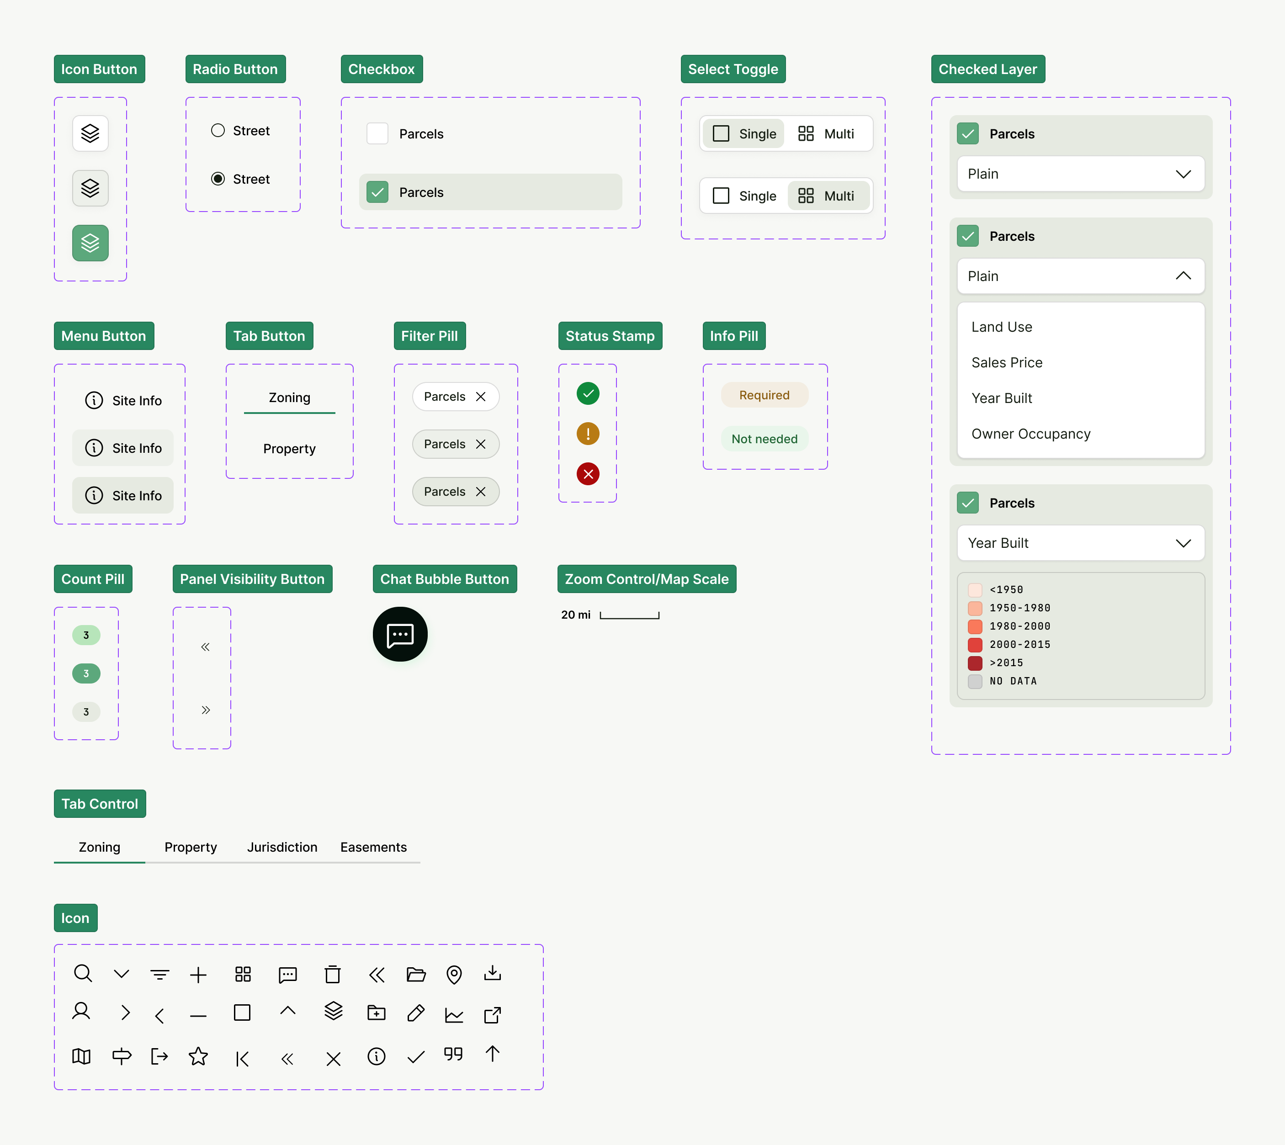Click the line chart icon
Screen dimensions: 1285x1145
coord(454,1015)
